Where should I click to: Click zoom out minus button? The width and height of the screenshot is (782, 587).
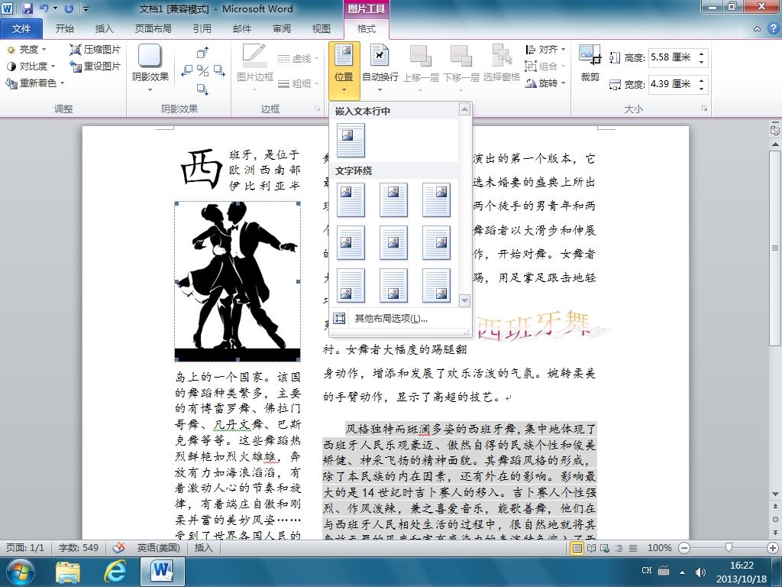684,548
